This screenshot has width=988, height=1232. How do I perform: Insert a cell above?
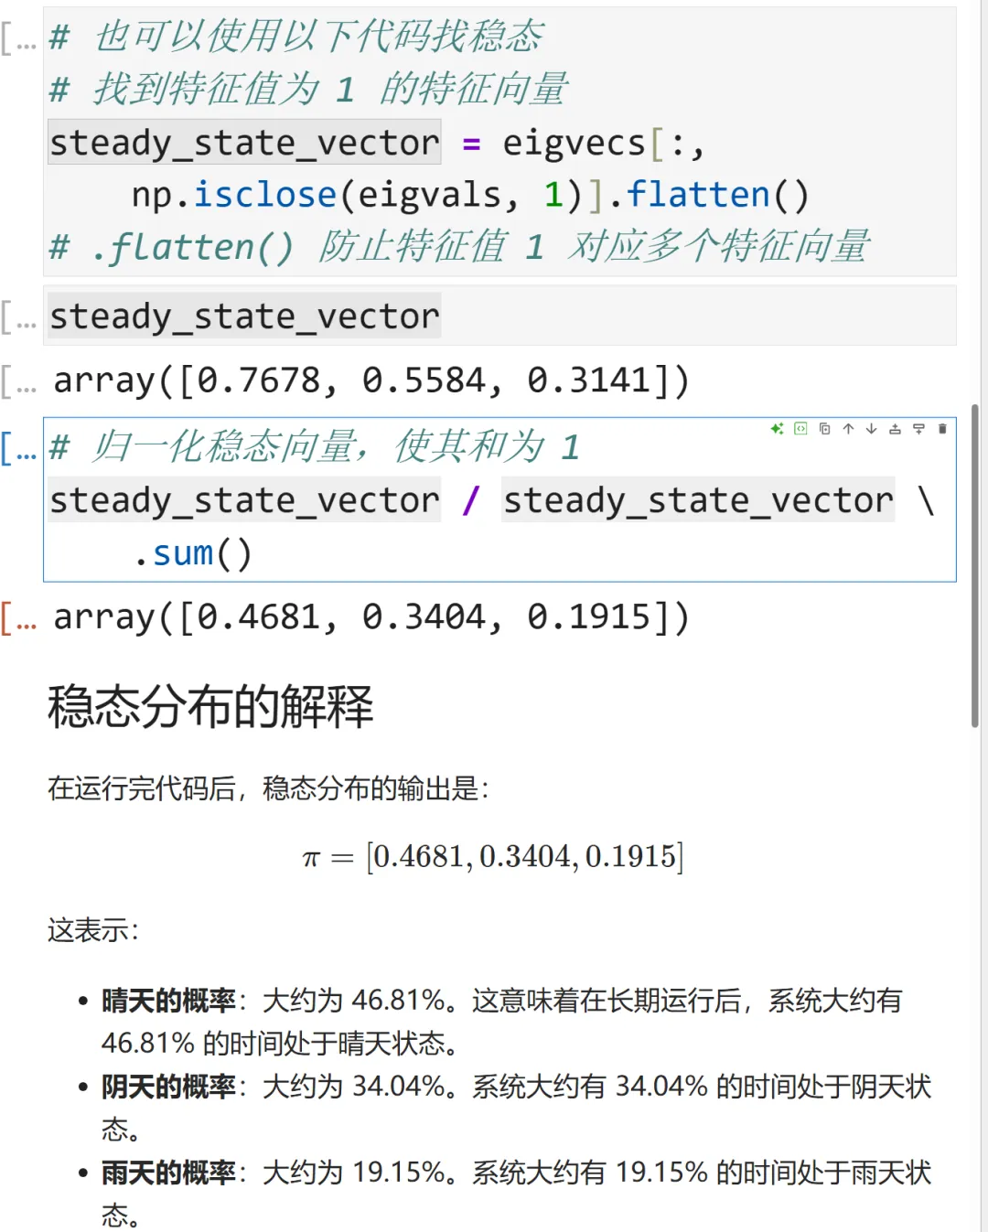895,428
